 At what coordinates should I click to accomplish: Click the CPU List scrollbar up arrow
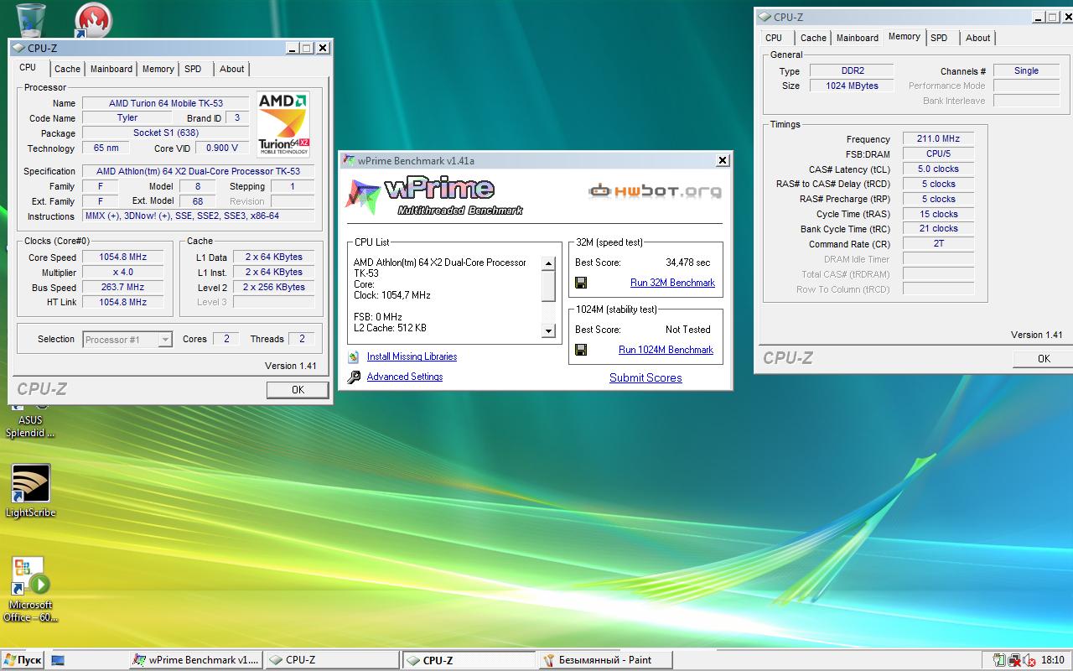pos(548,263)
